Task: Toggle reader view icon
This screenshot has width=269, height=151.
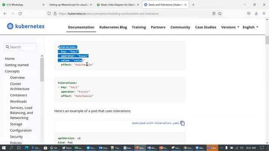Action: [x=214, y=13]
